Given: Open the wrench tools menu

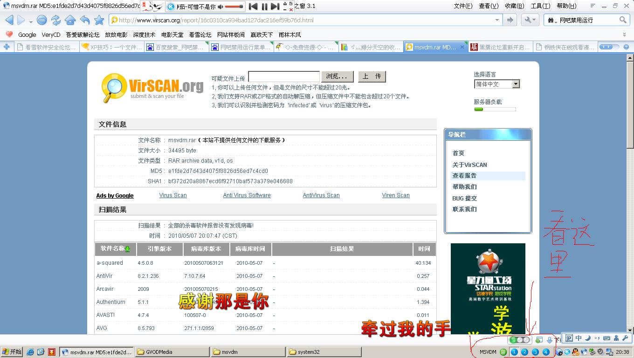Looking at the screenshot, I should click(530, 20).
